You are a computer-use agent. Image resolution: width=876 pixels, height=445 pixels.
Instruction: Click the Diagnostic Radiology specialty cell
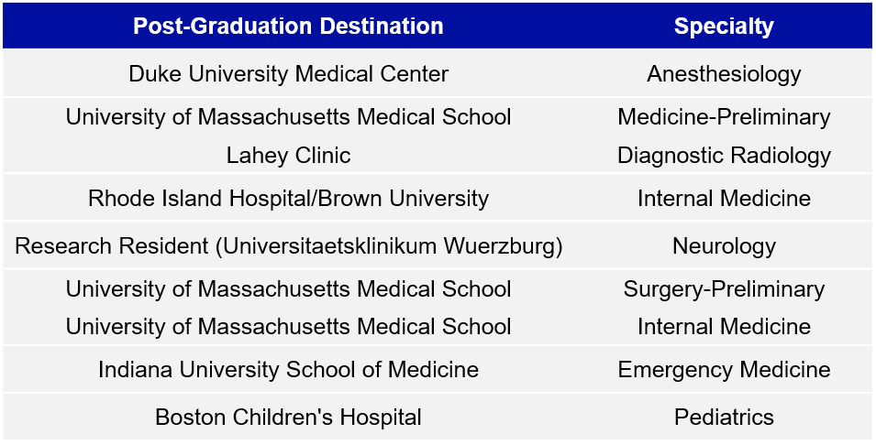coord(724,156)
